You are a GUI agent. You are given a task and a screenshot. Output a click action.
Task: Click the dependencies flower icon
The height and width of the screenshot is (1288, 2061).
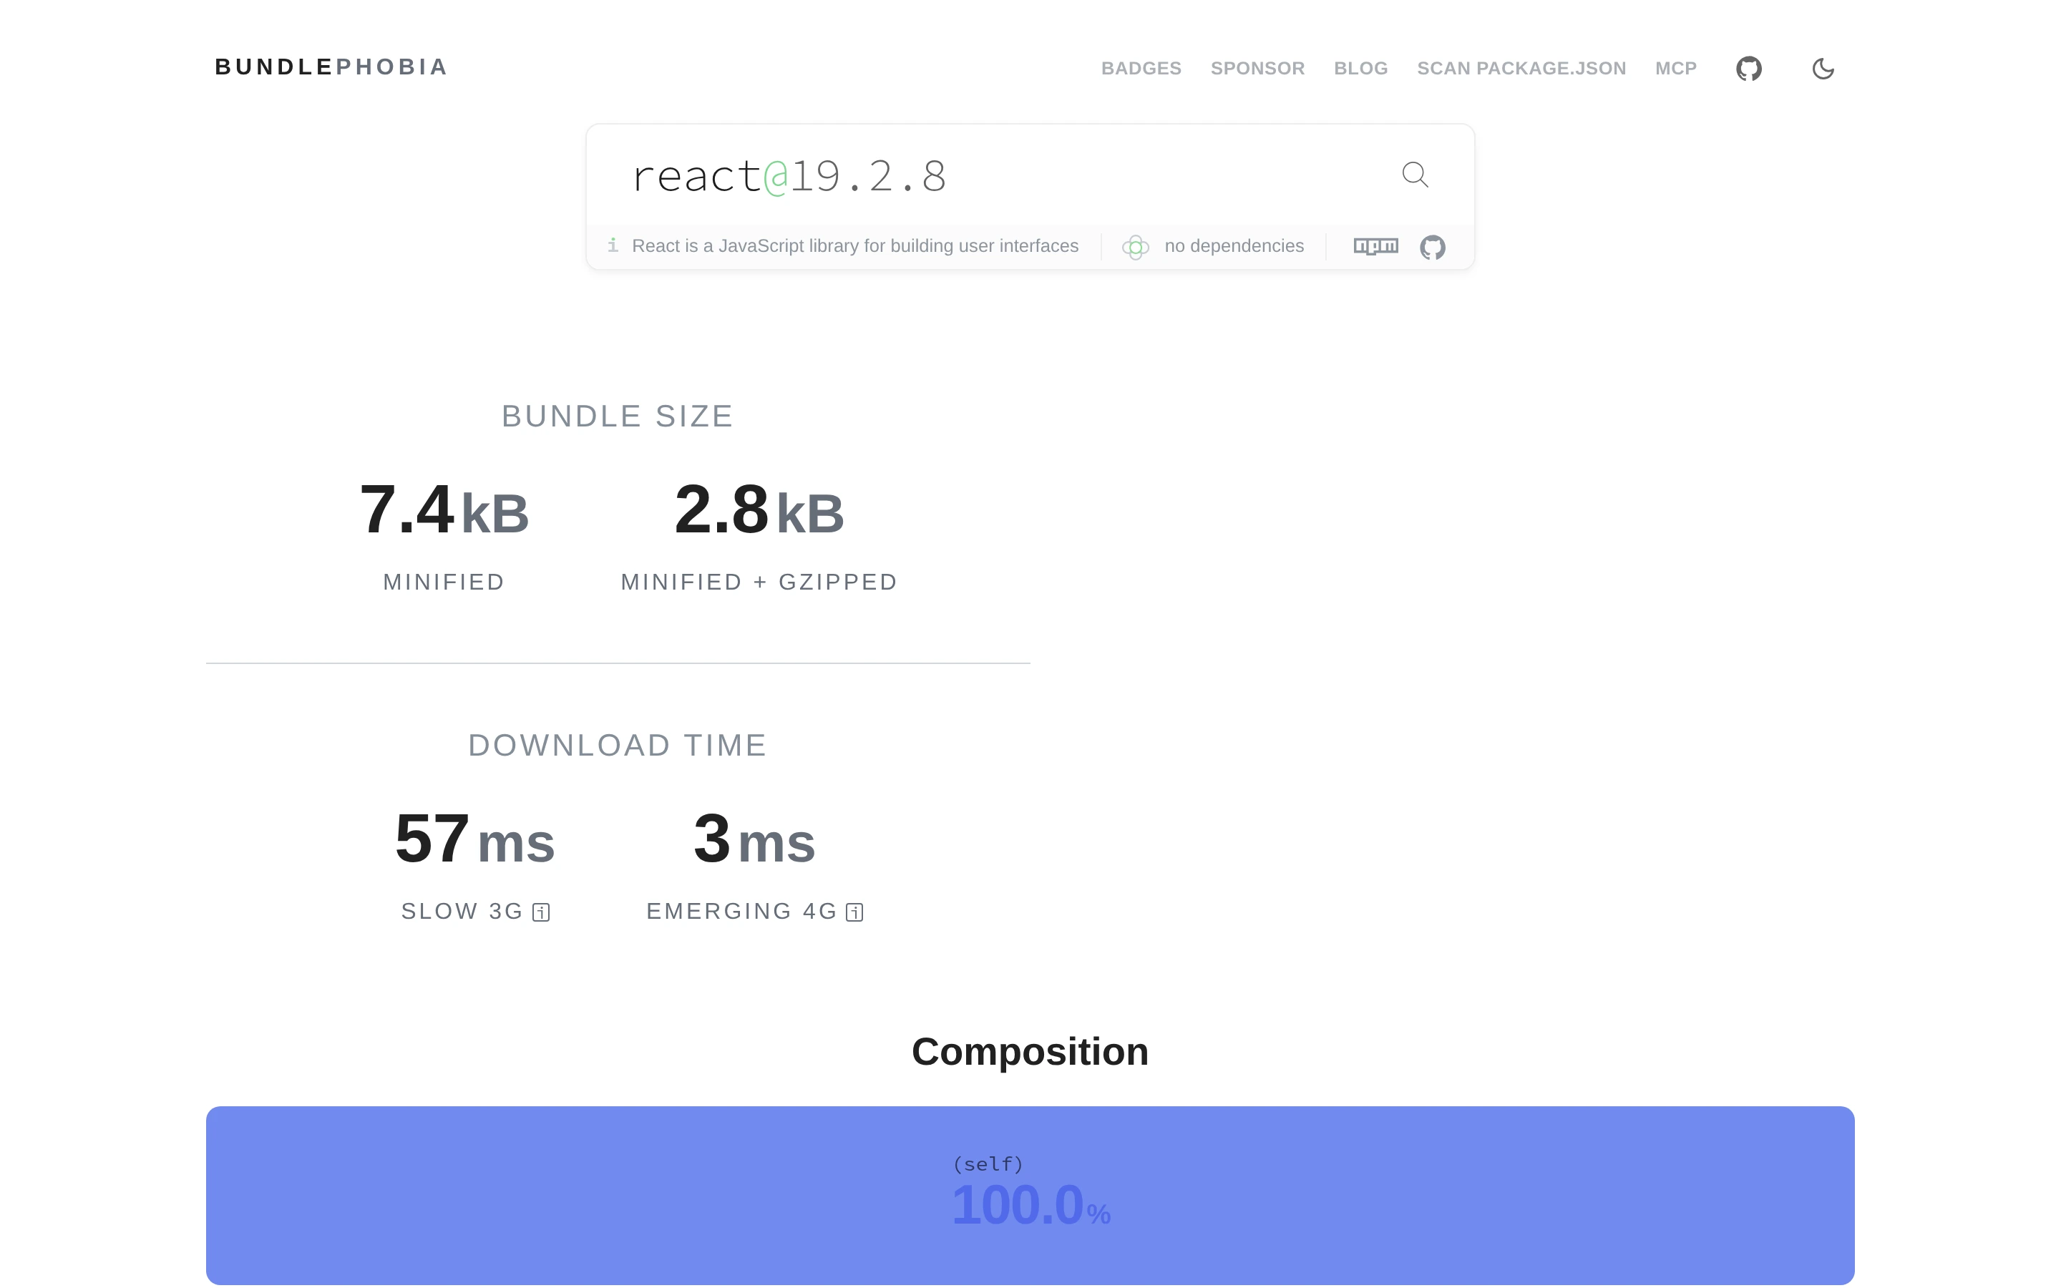pyautogui.click(x=1135, y=247)
